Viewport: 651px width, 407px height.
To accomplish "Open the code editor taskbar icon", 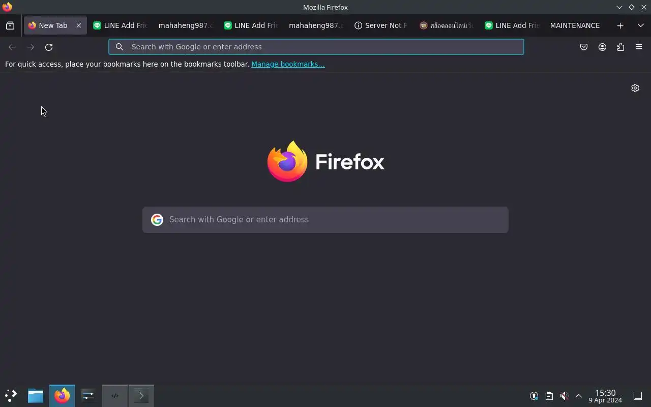I will [115, 396].
